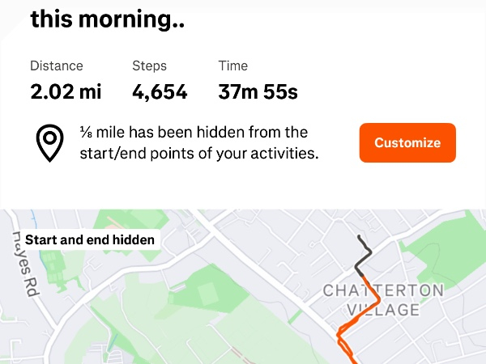The height and width of the screenshot is (364, 486).
Task: Click the grey hidden route segment
Action: point(364,255)
